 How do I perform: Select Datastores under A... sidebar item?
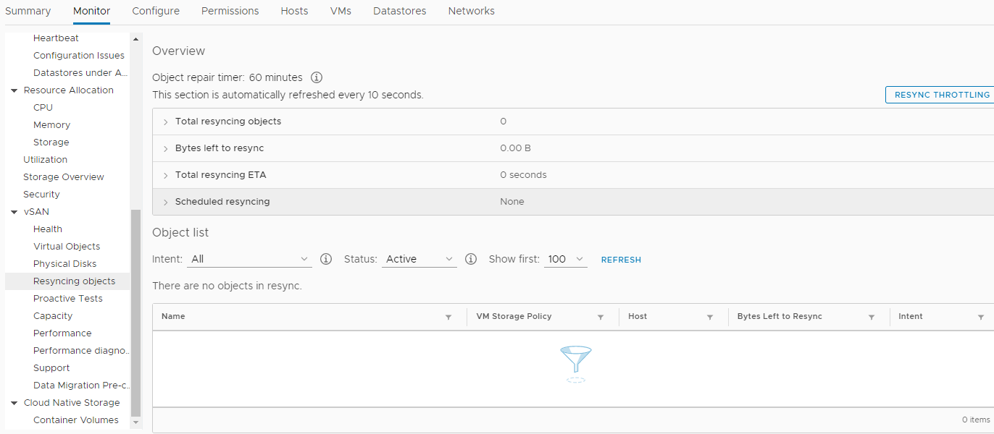click(x=80, y=73)
